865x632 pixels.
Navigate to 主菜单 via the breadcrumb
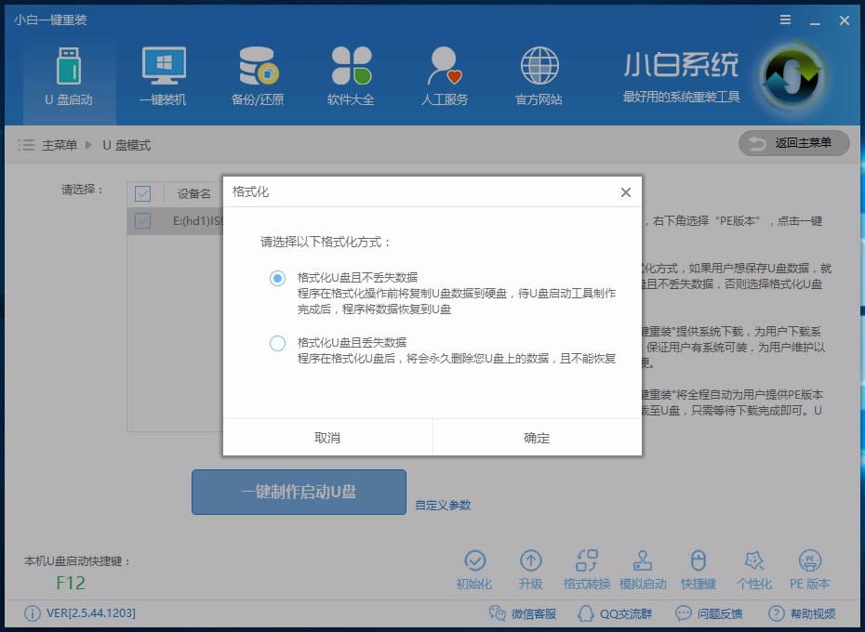click(x=58, y=144)
